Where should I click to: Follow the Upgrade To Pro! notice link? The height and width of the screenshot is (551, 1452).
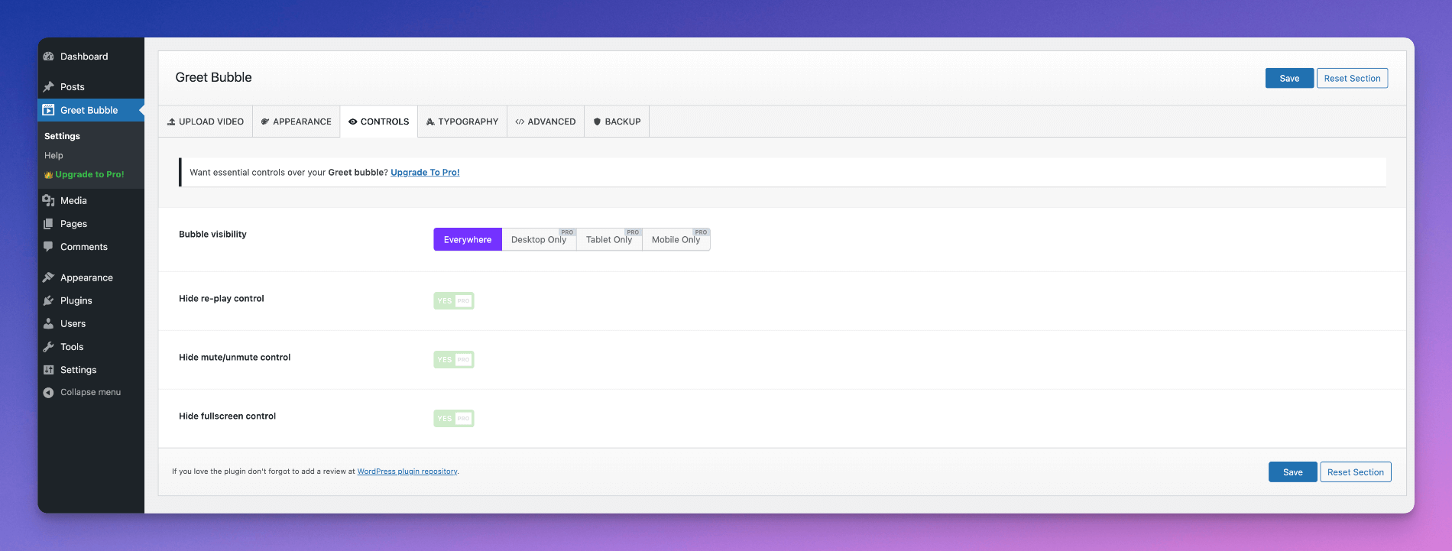(425, 172)
